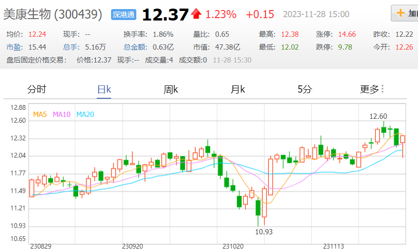Click the 成交量:4 text

pyautogui.click(x=159, y=60)
